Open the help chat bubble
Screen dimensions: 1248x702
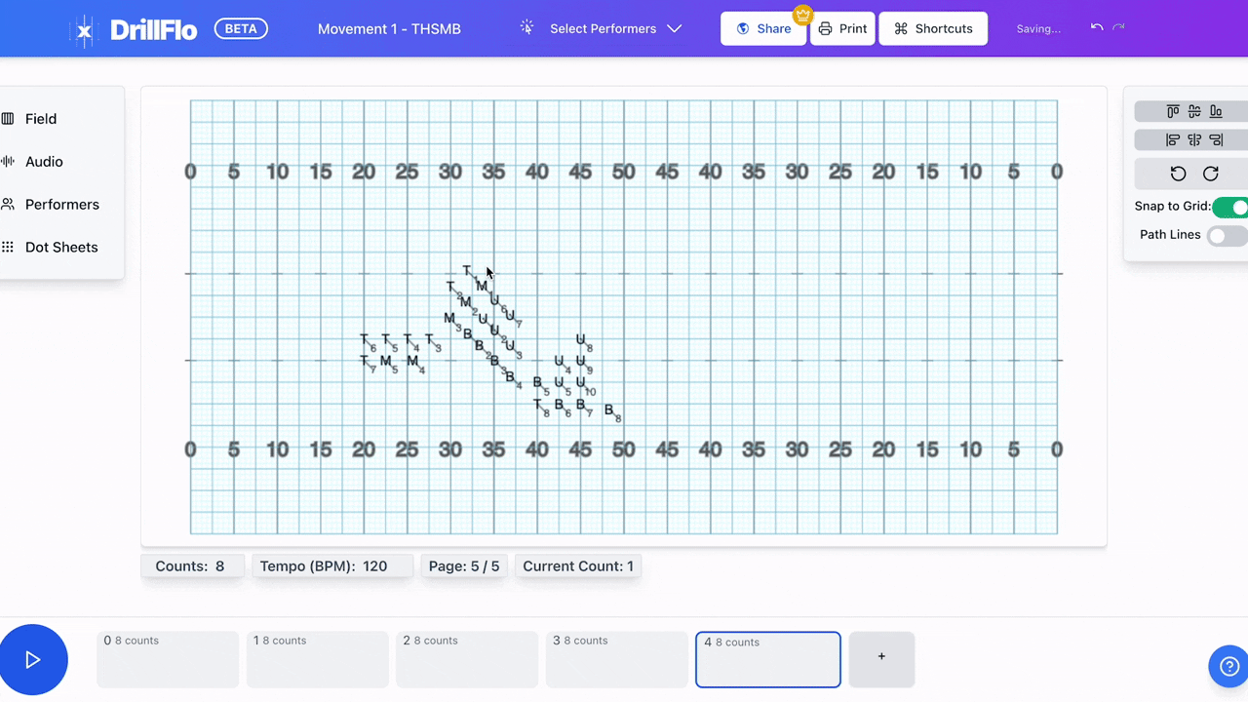click(1228, 666)
